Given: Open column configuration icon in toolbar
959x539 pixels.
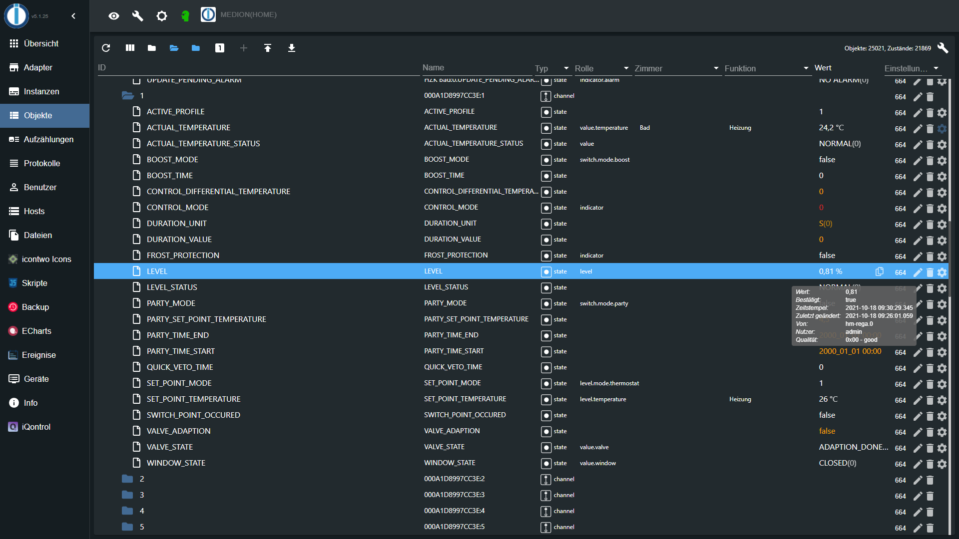Looking at the screenshot, I should (x=130, y=48).
